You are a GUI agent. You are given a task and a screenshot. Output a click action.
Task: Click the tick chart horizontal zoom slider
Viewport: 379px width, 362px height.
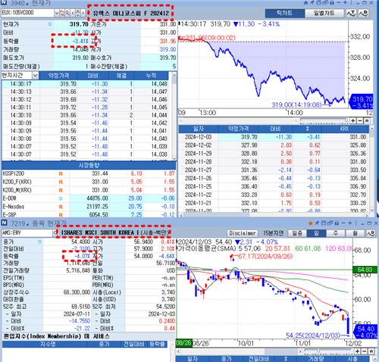tap(324, 120)
